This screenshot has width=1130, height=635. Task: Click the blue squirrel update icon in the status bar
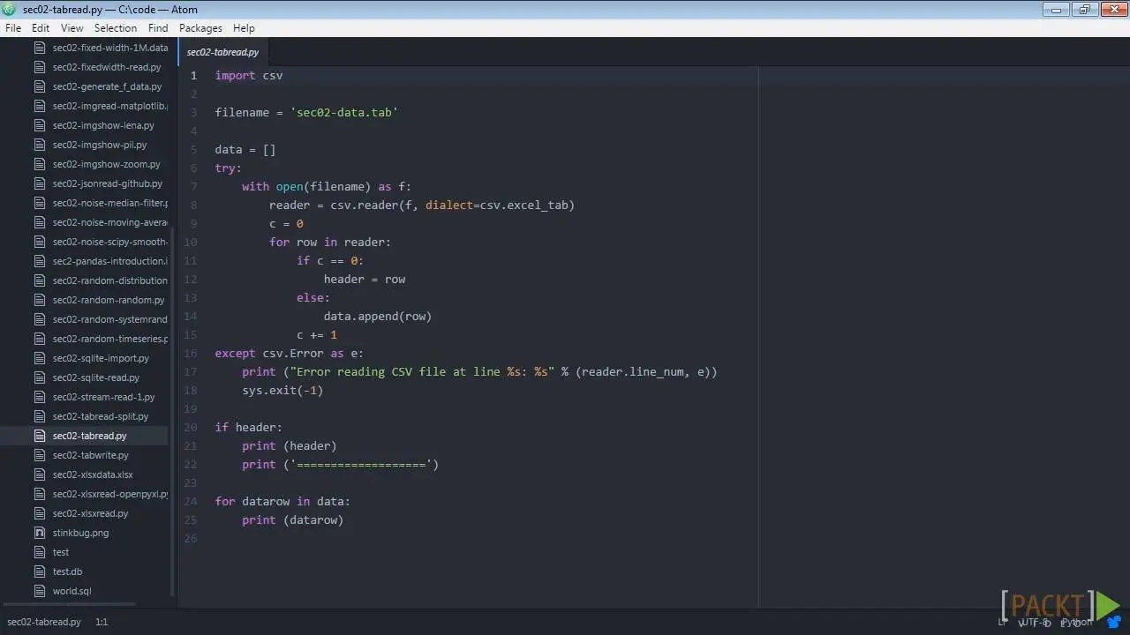[x=1114, y=622]
